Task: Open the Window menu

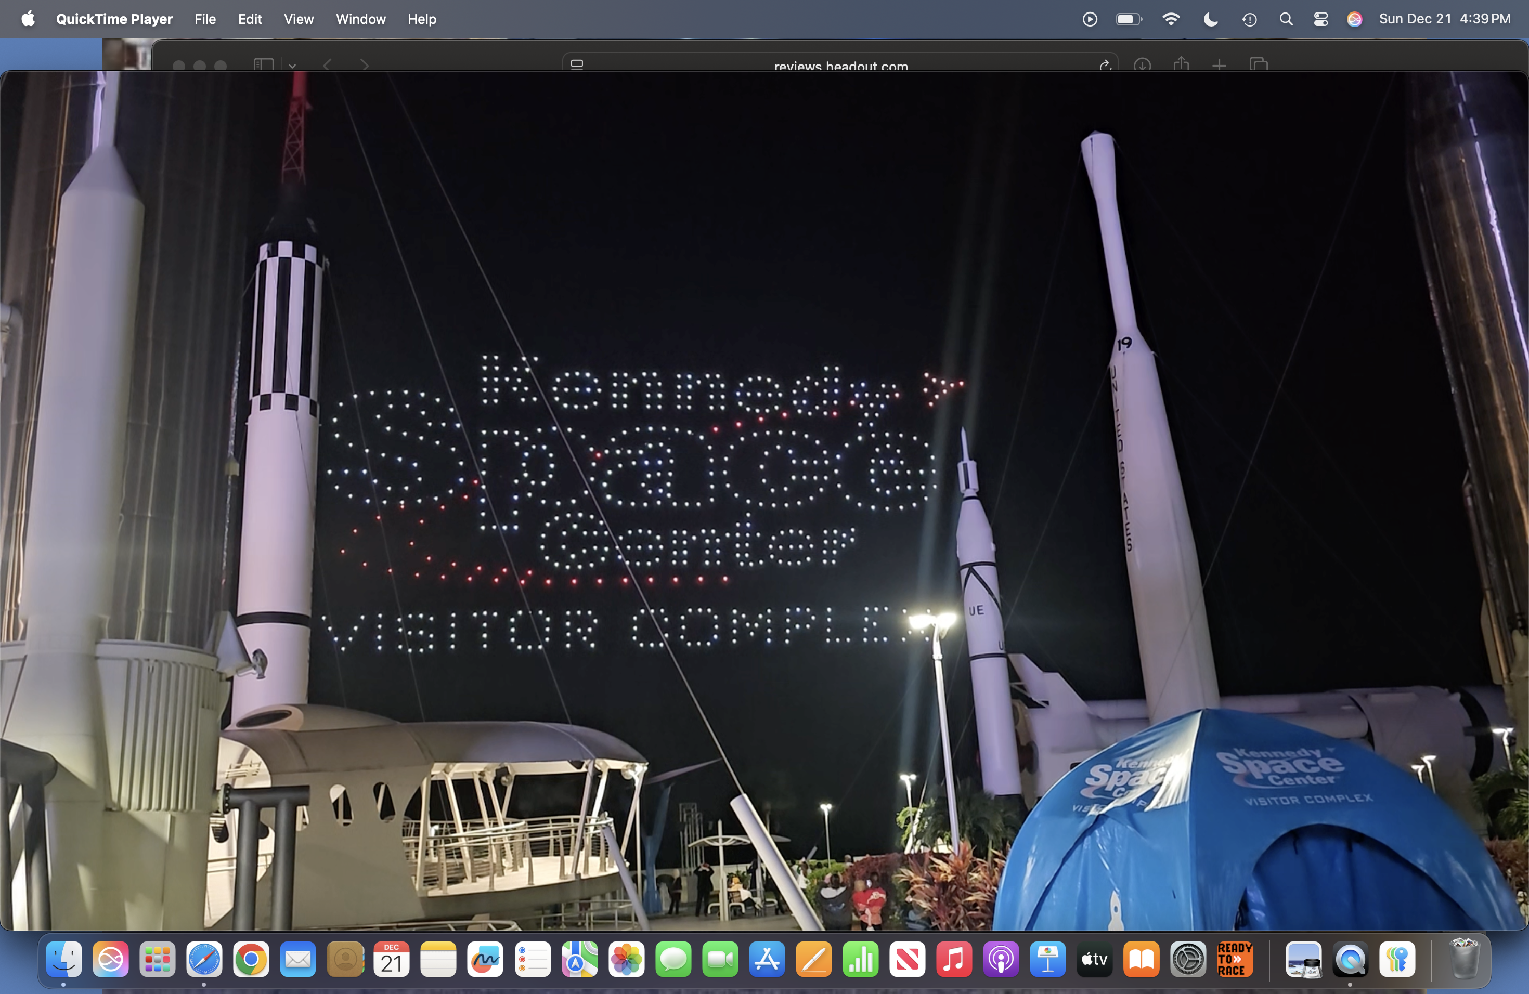Action: tap(360, 19)
